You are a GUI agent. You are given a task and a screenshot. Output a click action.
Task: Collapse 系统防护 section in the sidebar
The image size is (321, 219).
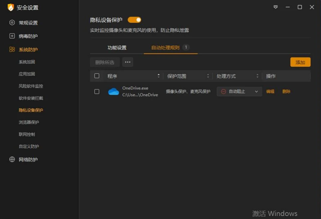(28, 50)
